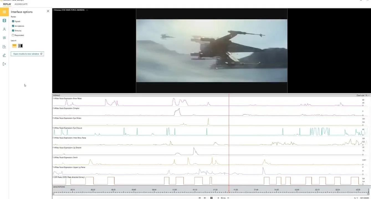This screenshot has width=371, height=199.
Task: Open the pencil annotation icon in sidebar
Action: pyautogui.click(x=4, y=55)
